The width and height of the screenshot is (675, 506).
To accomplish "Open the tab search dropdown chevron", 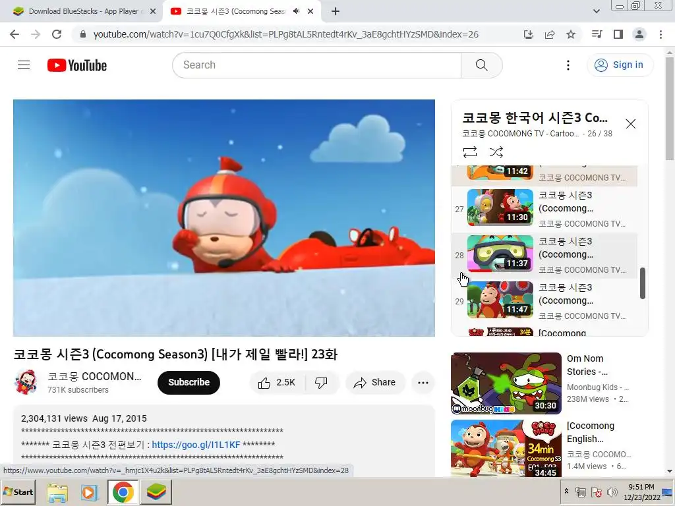I will click(596, 11).
